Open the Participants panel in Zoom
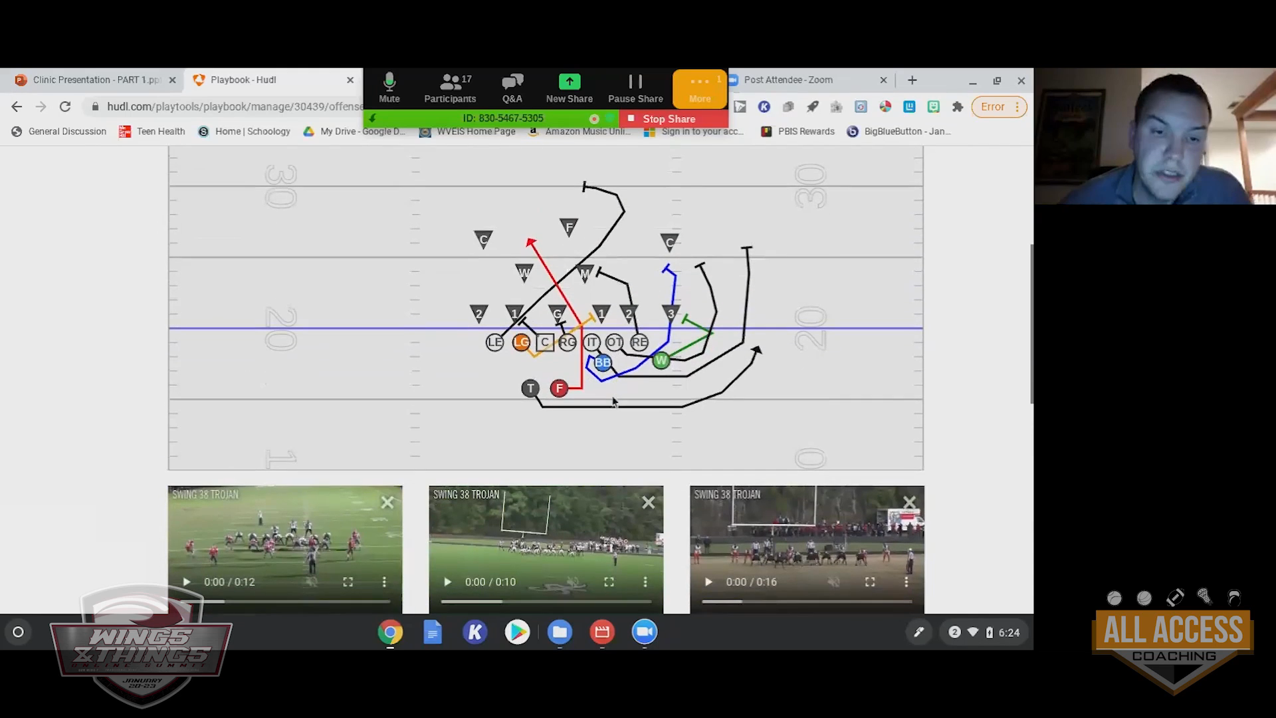1276x718 pixels. tap(450, 88)
